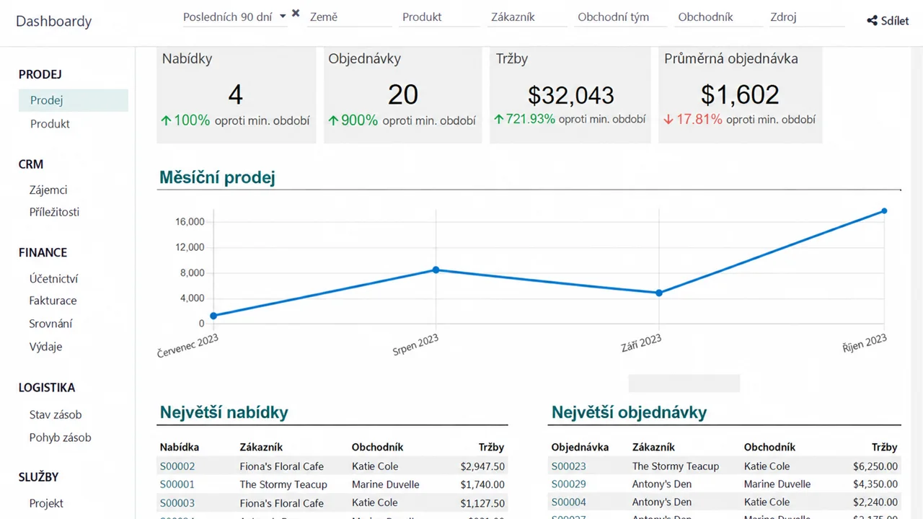Open the Pohyb zásob dashboard
The image size is (923, 519).
pyautogui.click(x=60, y=438)
